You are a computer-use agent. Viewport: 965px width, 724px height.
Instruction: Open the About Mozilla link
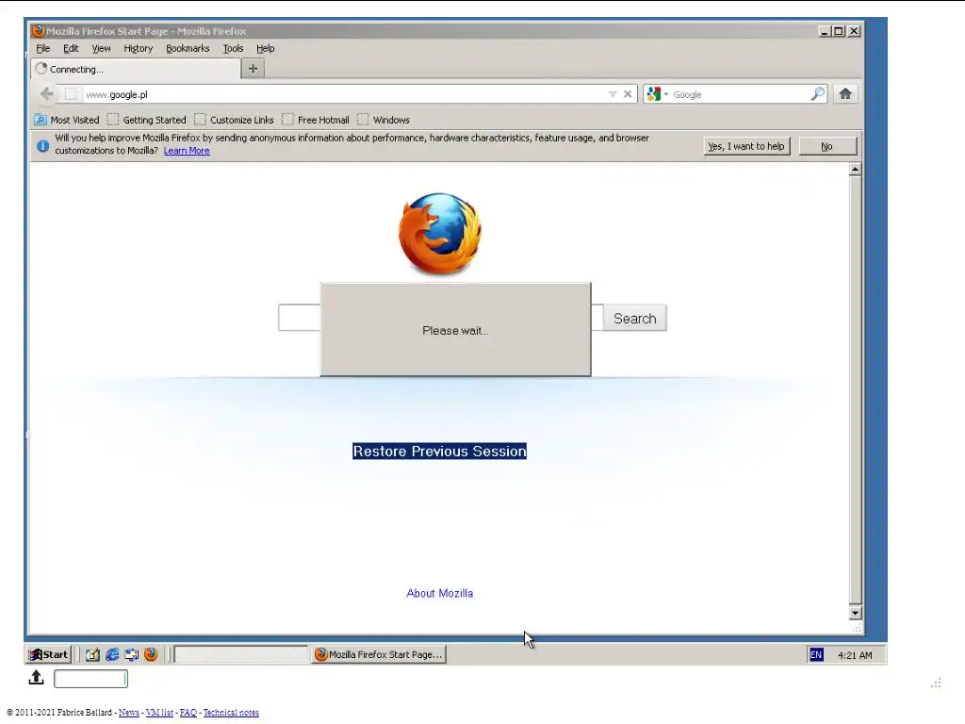pos(439,594)
